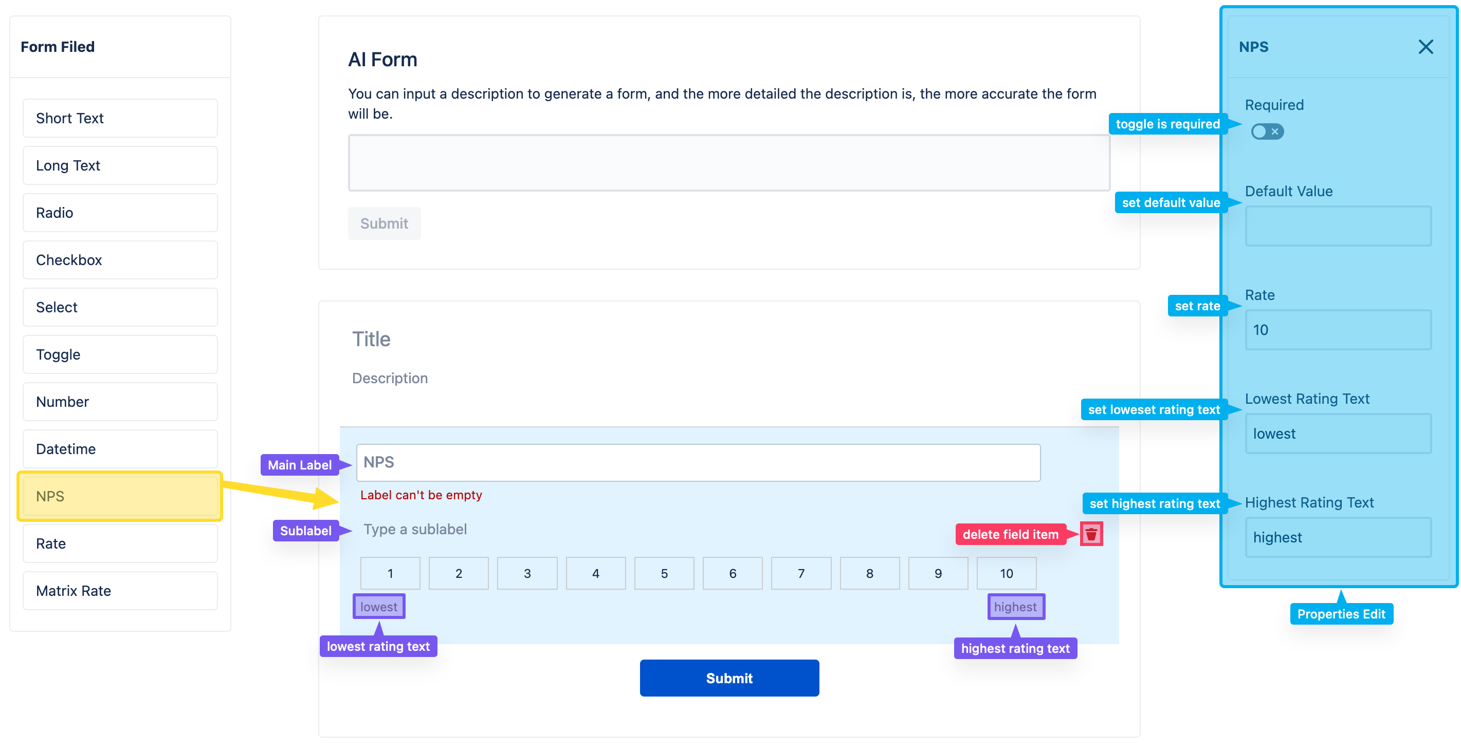Image resolution: width=1461 pixels, height=751 pixels.
Task: Click the "Label can't be empty" error
Action: coord(421,495)
